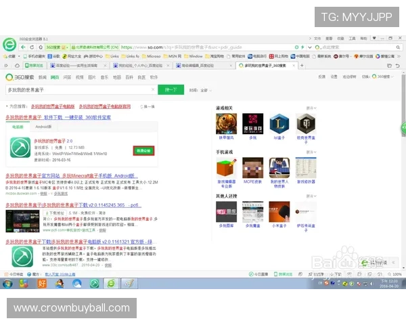This screenshot has width=406, height=325.
Task: Click the green 搜一下 search button
Action: (171, 89)
